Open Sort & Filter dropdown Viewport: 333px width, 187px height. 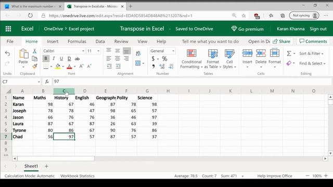(311, 54)
